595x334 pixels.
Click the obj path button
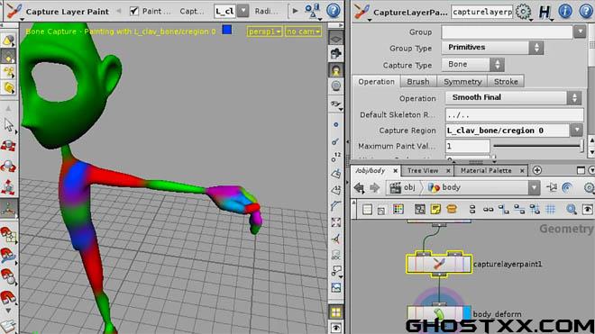point(404,187)
